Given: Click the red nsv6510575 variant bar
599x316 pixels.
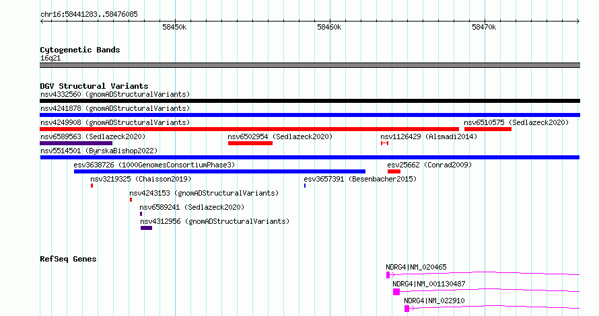Looking at the screenshot, I should tap(488, 129).
